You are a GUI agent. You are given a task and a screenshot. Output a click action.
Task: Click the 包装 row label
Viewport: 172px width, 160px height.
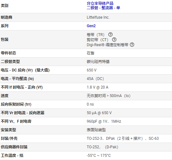[5, 40]
